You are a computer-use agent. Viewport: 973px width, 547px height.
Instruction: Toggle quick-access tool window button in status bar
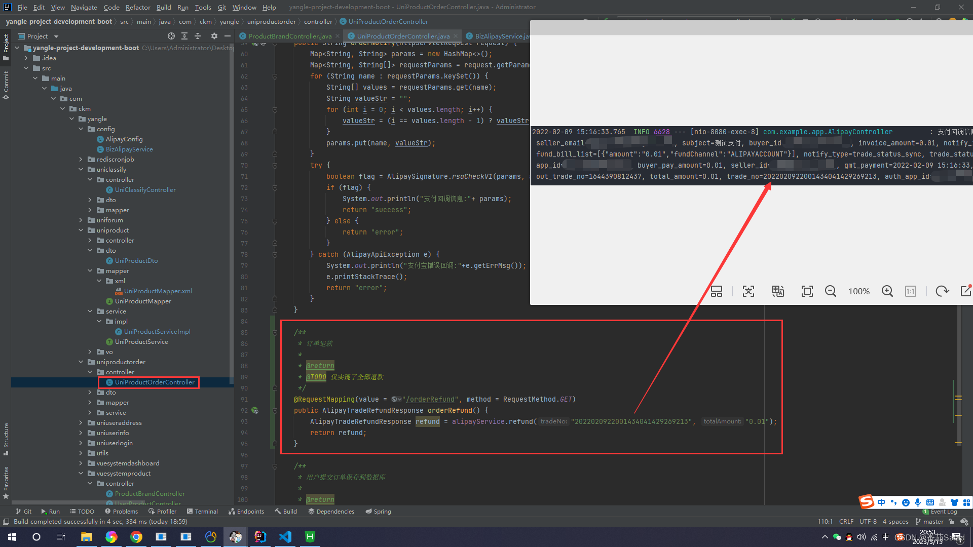[x=6, y=522]
